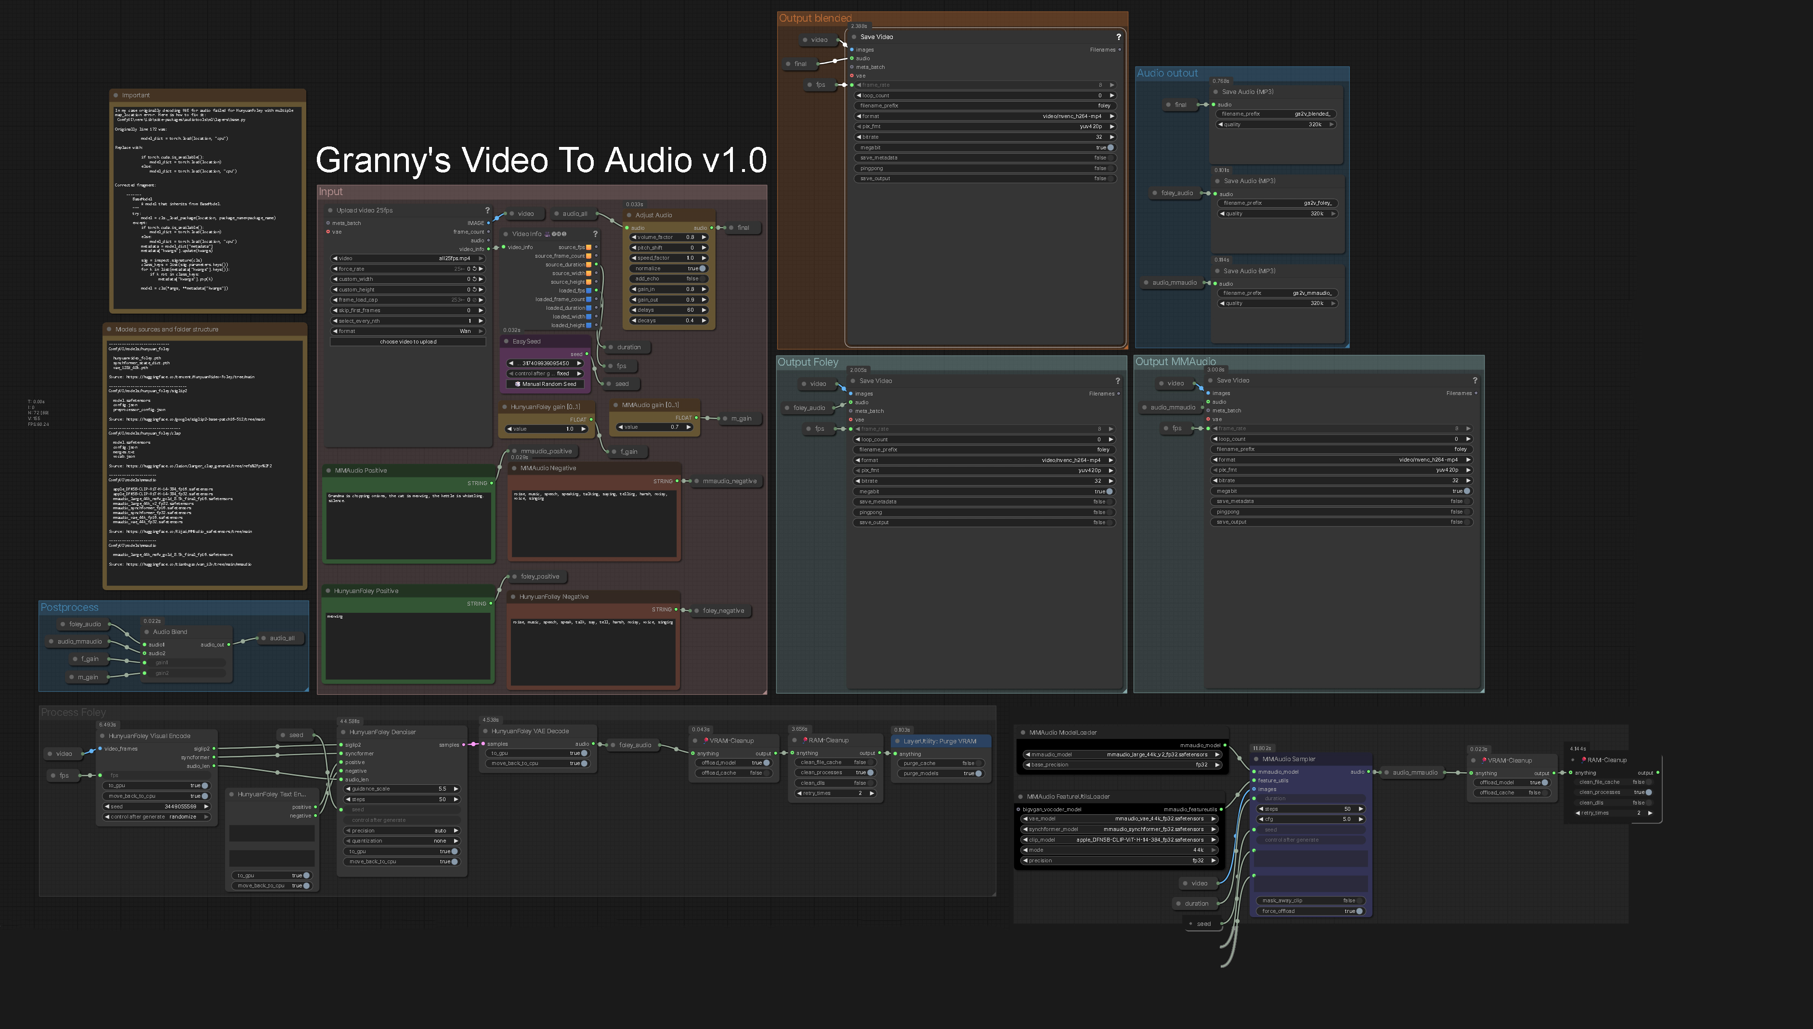Click help icon on Output Foley Save Video
This screenshot has height=1029, width=1813.
coord(1117,381)
